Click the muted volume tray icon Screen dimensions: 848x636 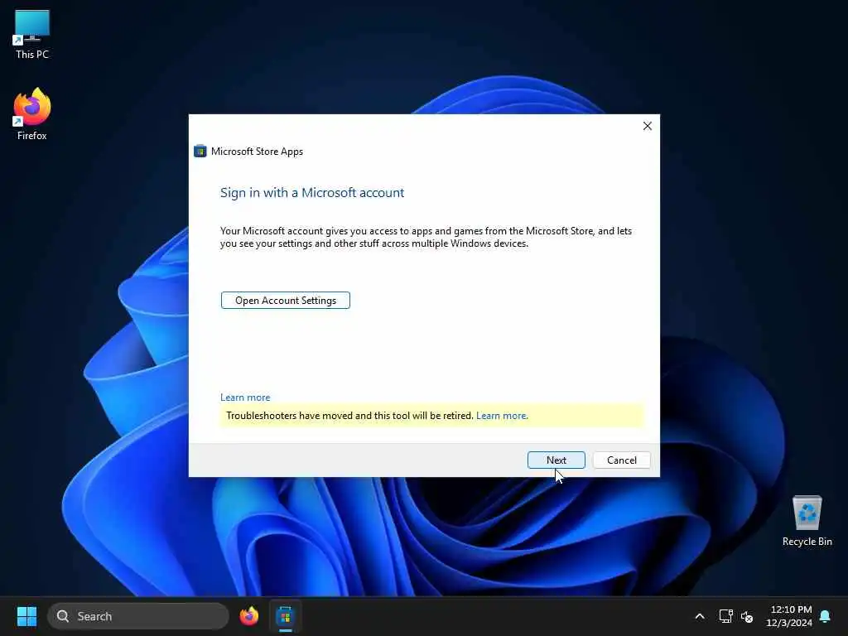(x=747, y=616)
